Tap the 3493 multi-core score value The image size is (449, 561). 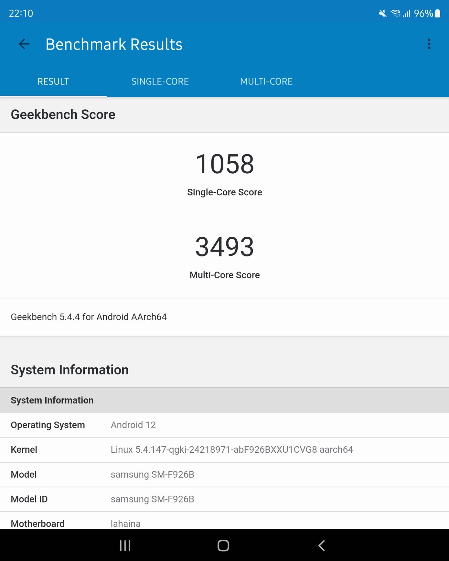225,247
